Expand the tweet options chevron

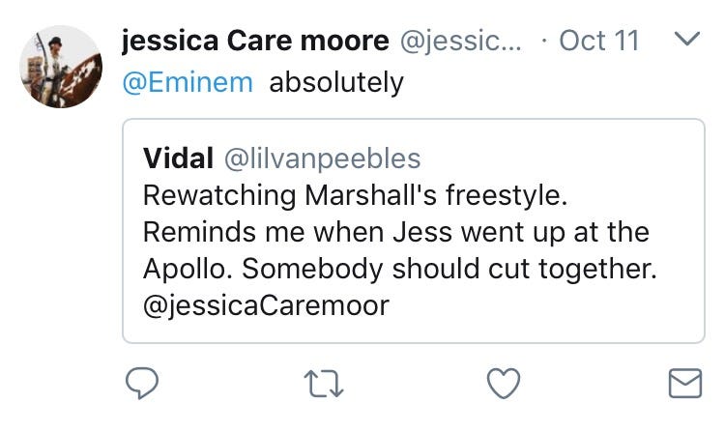tap(684, 41)
